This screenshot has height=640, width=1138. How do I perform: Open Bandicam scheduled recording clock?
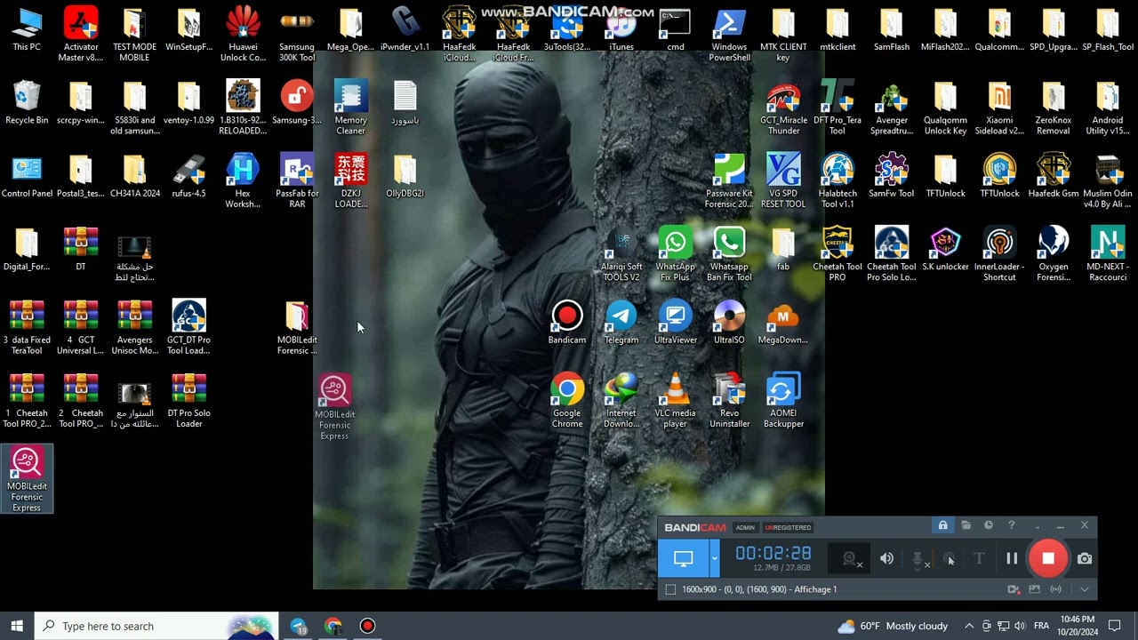[989, 525]
